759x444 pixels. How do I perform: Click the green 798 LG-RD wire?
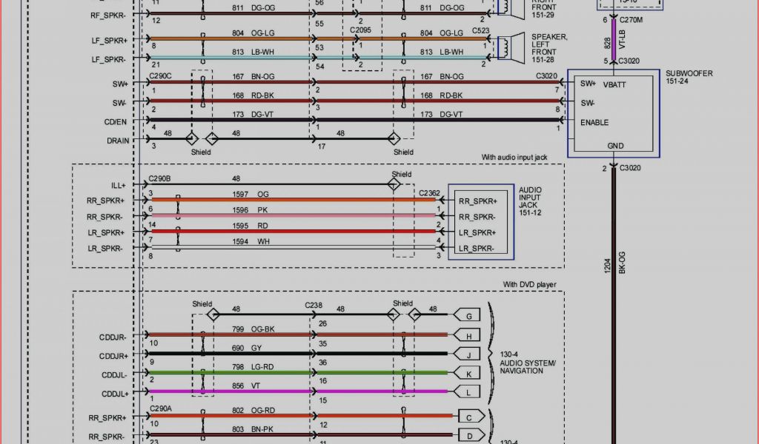[296, 372]
